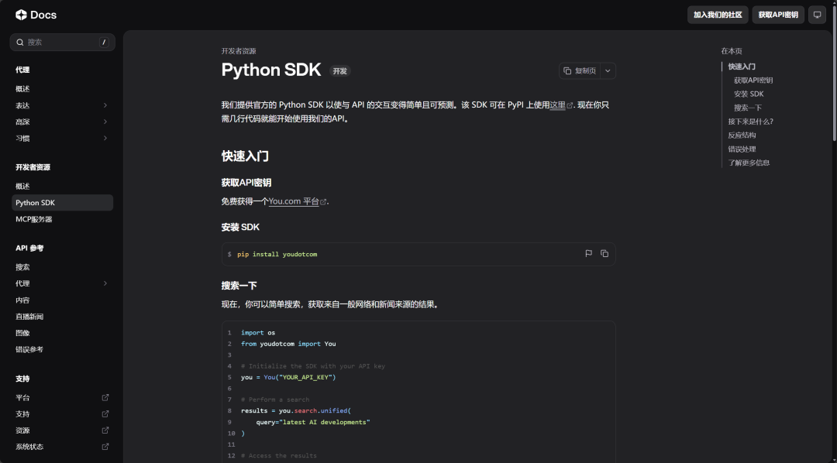Open external link icon beside 系统状态
837x463 pixels.
click(x=105, y=447)
